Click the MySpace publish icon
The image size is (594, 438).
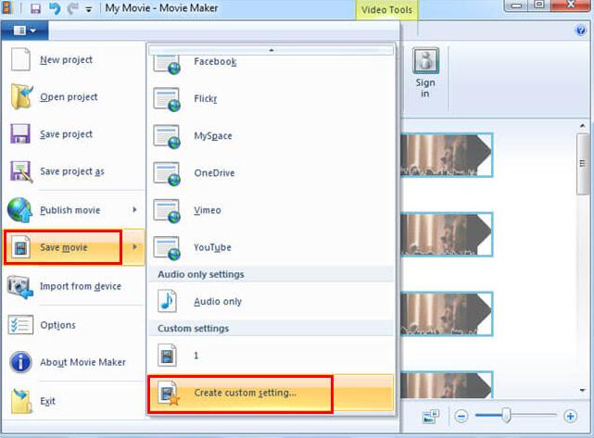pyautogui.click(x=167, y=137)
